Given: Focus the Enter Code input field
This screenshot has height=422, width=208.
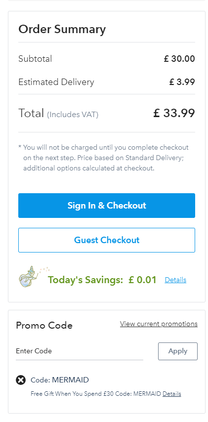Looking at the screenshot, I should point(80,351).
